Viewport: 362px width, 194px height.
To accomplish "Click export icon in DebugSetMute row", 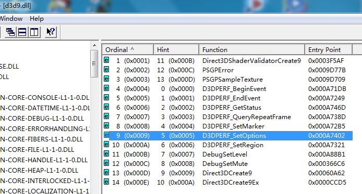I will coord(106,163).
